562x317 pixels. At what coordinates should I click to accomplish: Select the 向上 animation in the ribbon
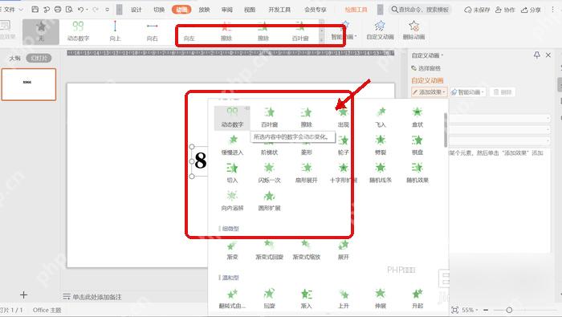(115, 31)
